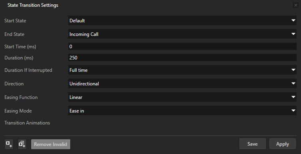This screenshot has height=154, width=301.
Task: Open the Easing Function Linear dropdown
Action: (x=182, y=97)
